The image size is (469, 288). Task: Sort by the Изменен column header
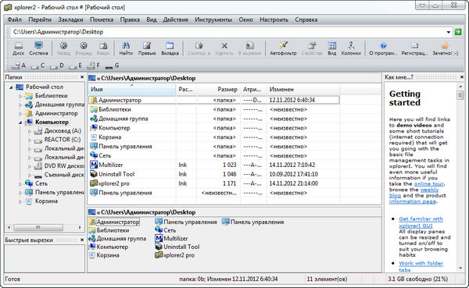click(x=303, y=89)
